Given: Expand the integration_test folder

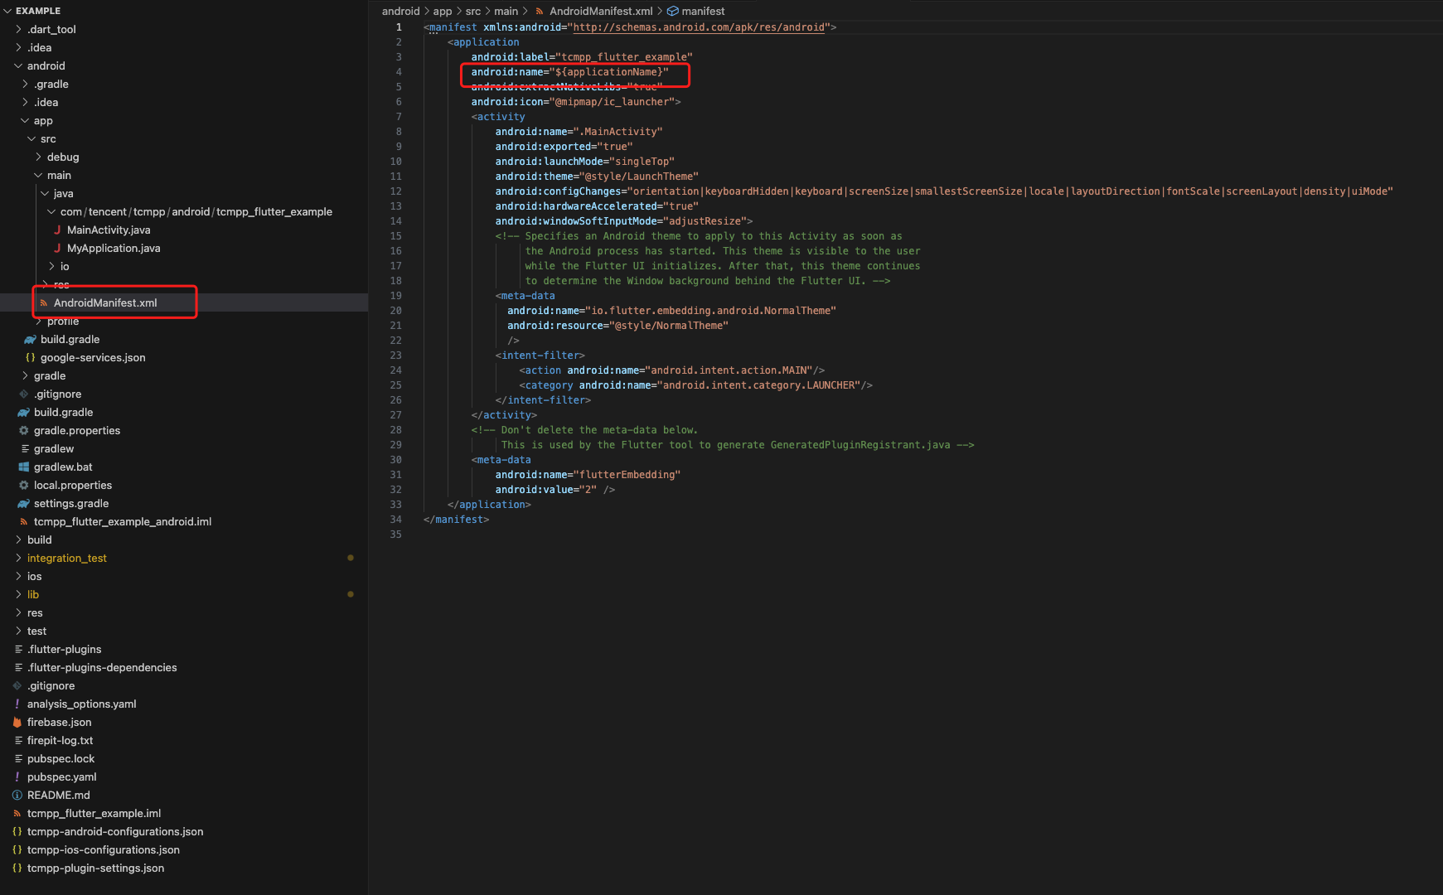Looking at the screenshot, I should click(x=18, y=558).
